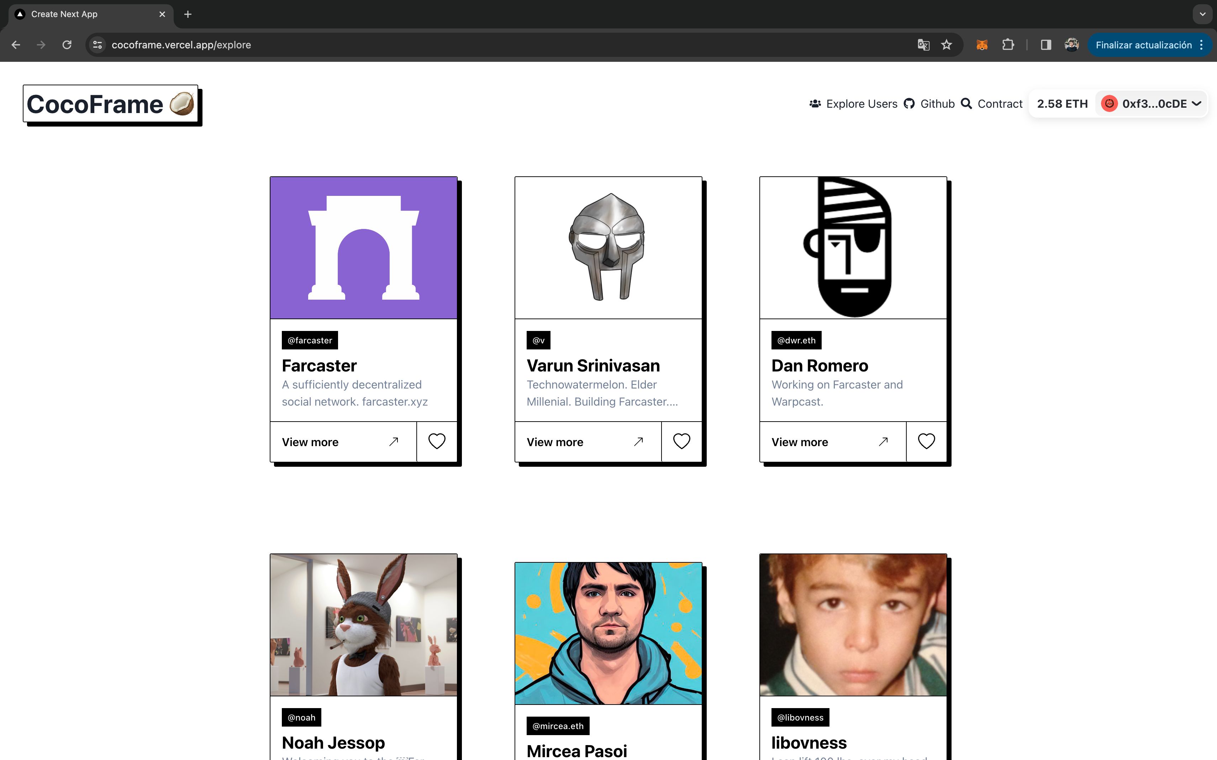Click View more on Varun Srinivasan card

[x=588, y=442]
